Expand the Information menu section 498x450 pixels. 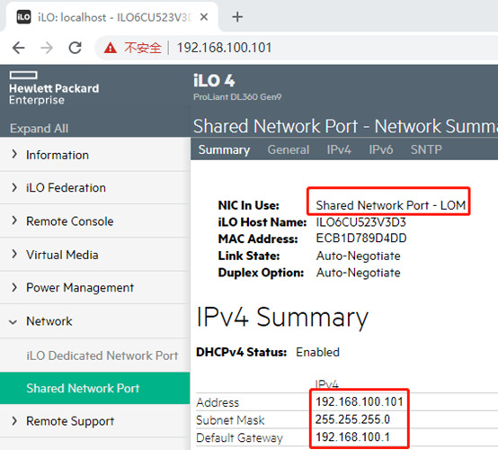95,155
